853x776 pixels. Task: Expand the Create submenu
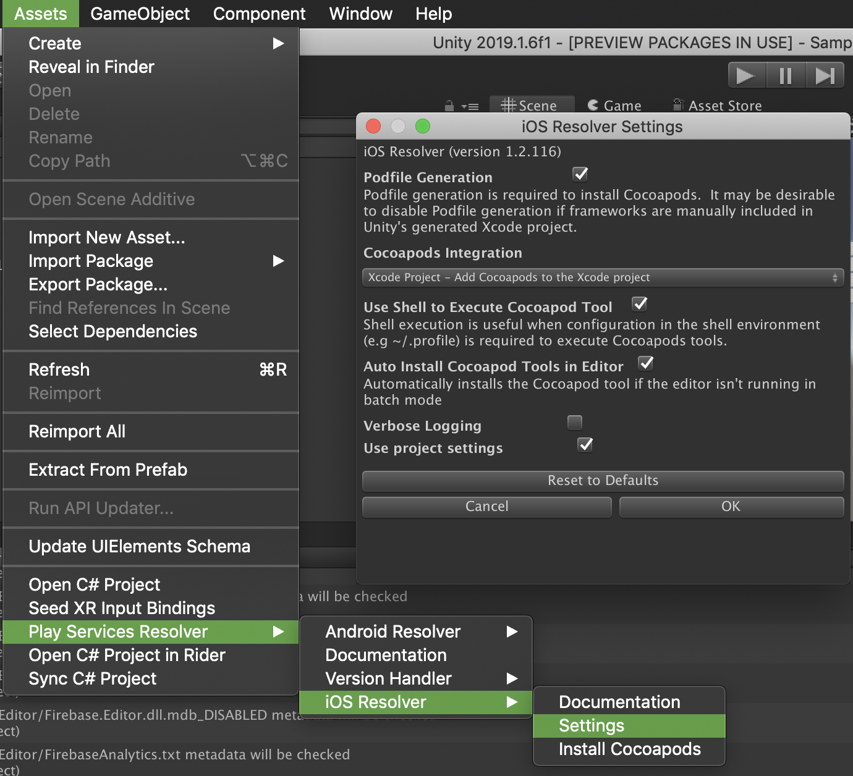point(151,43)
